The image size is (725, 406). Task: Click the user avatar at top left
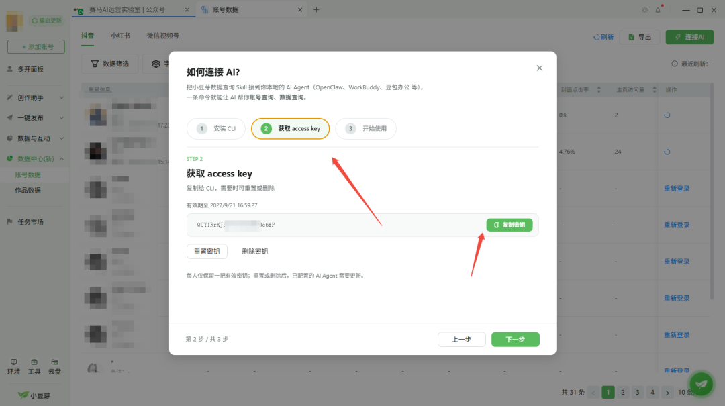point(14,21)
